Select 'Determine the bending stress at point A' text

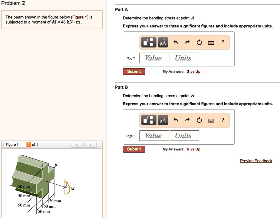(159, 18)
